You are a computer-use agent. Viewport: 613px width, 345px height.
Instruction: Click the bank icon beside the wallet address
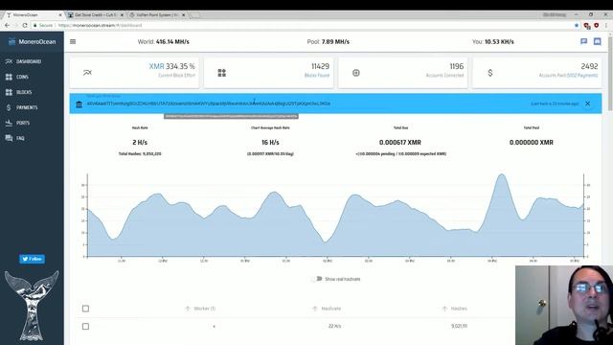coord(79,104)
